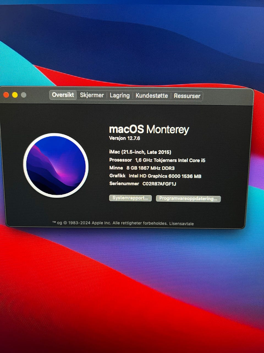Select the serial number C02R87AFGF1J
The height and width of the screenshot is (353, 264).
(x=159, y=184)
